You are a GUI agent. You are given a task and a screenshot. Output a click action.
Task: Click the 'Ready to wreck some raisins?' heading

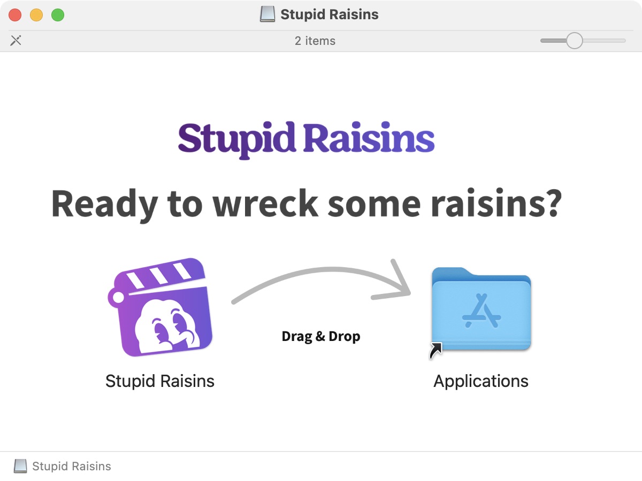coord(306,204)
